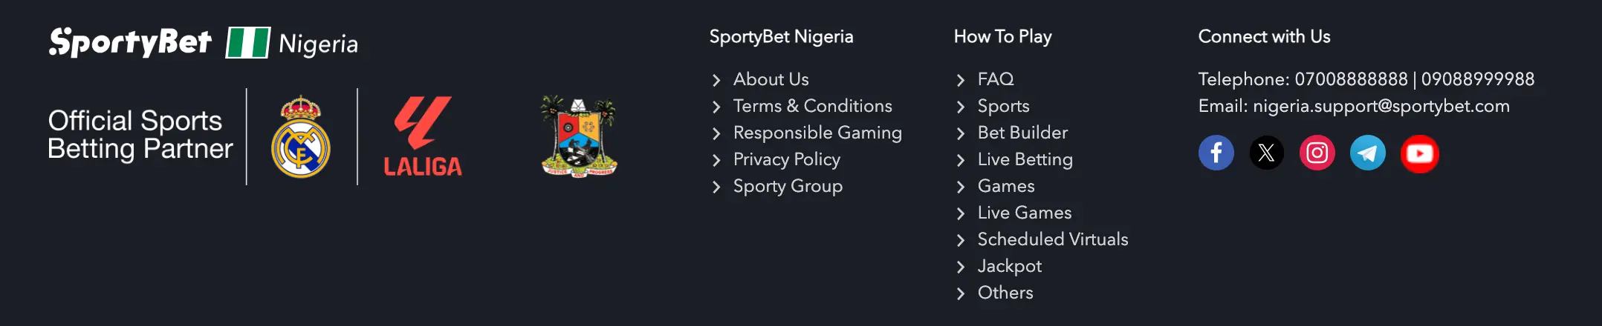1602x326 pixels.
Task: Select Bet Builder under How To Play
Action: (x=1022, y=133)
